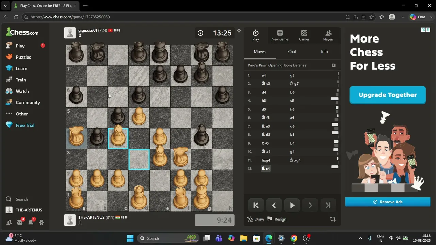
Task: Go back with the browser back arrow
Action: pyautogui.click(x=6, y=17)
